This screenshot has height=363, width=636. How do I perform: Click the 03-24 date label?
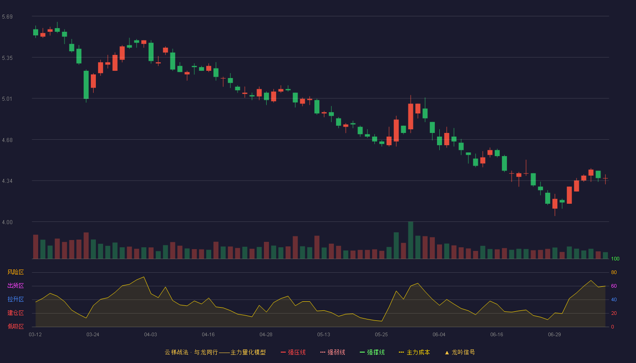93,334
